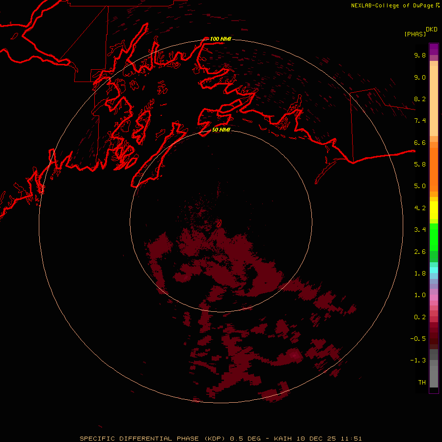442x442 pixels.
Task: Click the TH label on the color scale
Action: [x=422, y=383]
